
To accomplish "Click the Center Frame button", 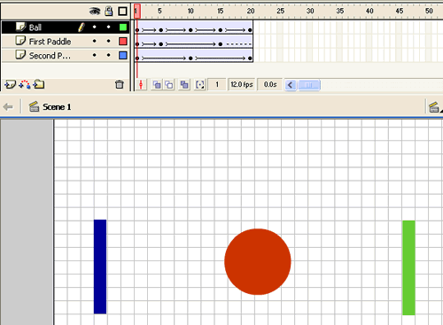I will point(141,85).
